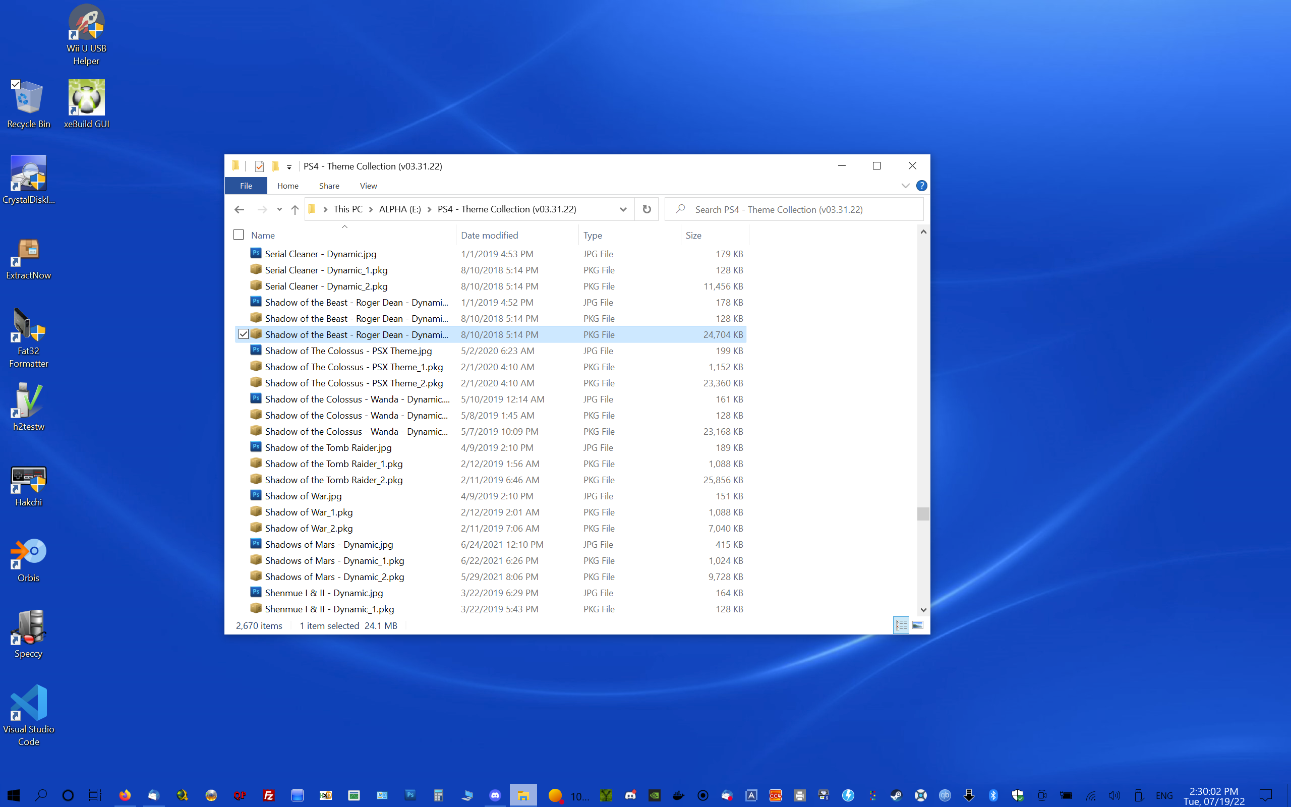Launch h2testw desktop shortcut
Screen dimensions: 1291x807
click(28, 407)
